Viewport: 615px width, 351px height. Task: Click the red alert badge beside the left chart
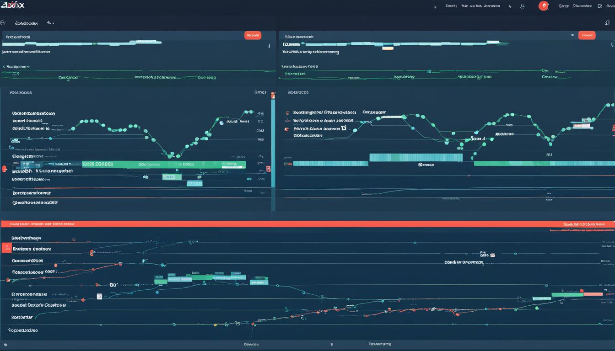273,96
